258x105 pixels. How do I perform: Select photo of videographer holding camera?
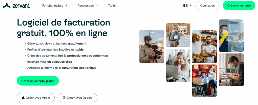152,46
